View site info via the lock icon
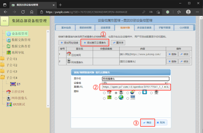The image size is (203, 133). point(41,12)
